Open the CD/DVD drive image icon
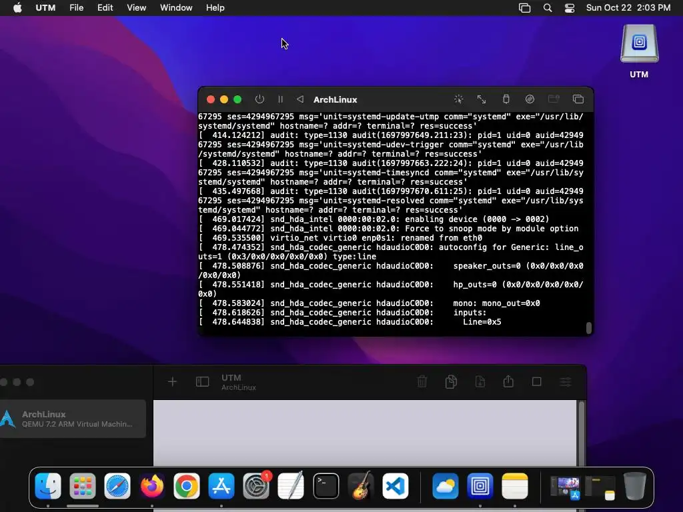 tap(530, 99)
